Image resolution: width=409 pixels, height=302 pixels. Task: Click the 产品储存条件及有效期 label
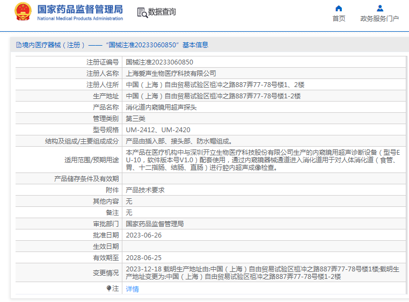coord(86,179)
